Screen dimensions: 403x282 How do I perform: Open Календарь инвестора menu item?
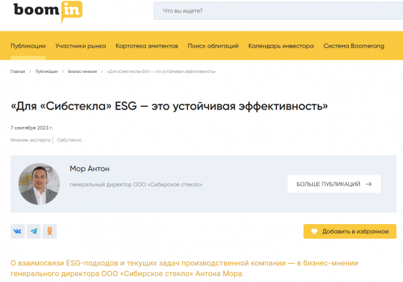click(281, 46)
